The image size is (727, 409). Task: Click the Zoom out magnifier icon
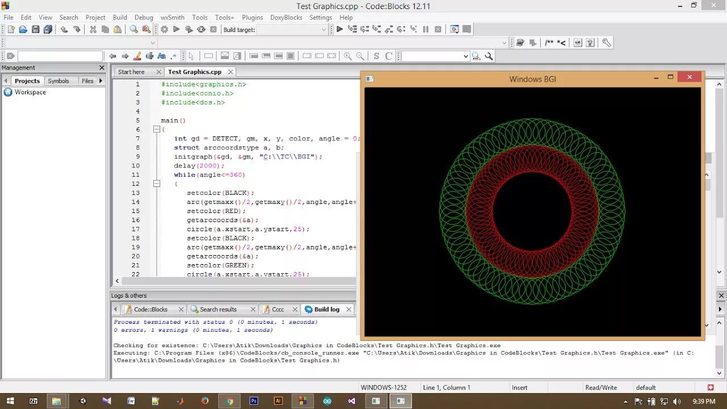360,56
